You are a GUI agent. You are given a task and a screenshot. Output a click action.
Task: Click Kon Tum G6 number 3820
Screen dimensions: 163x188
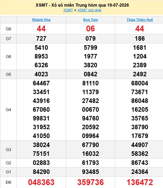90,65
